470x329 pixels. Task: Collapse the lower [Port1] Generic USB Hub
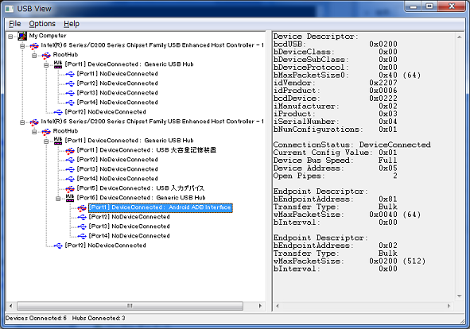pos(46,141)
